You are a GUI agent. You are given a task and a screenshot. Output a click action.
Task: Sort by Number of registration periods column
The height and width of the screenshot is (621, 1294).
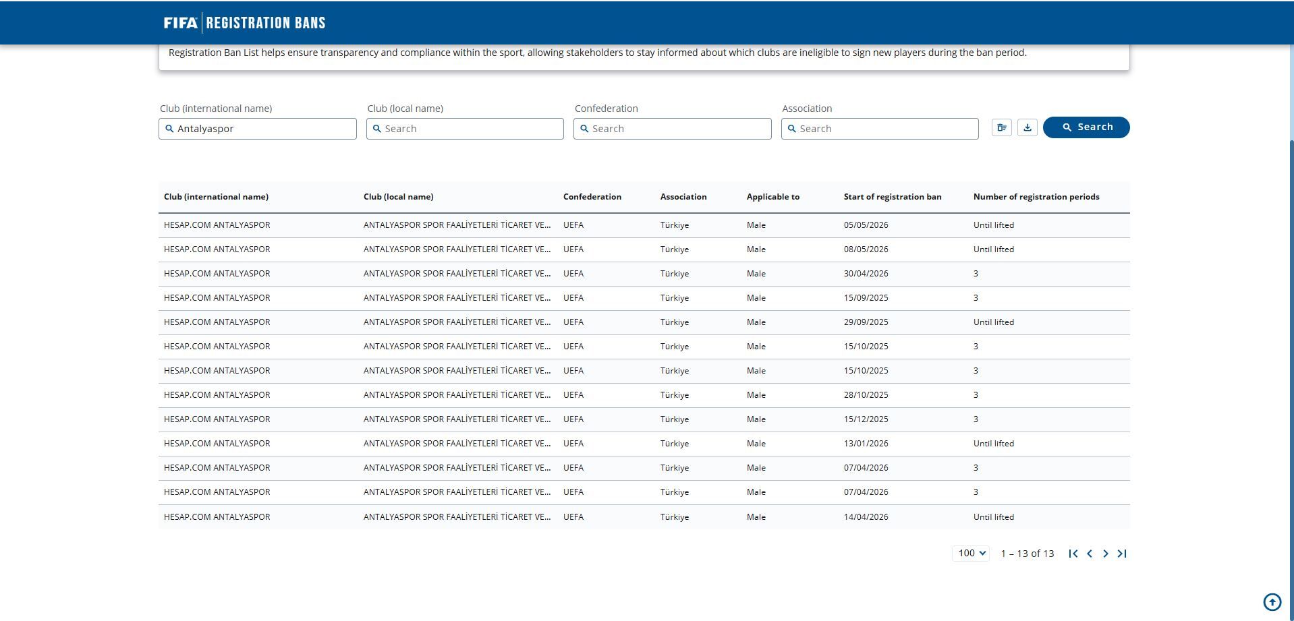coord(1036,197)
